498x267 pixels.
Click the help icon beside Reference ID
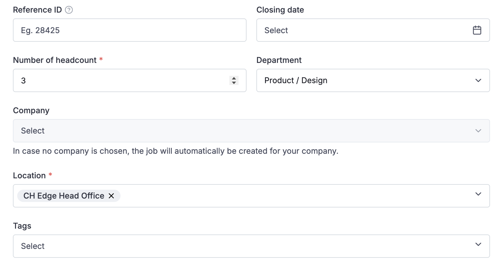(69, 10)
